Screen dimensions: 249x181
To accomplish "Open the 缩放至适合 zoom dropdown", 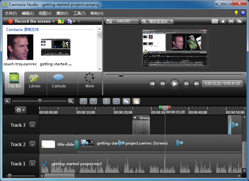I will (x=157, y=21).
